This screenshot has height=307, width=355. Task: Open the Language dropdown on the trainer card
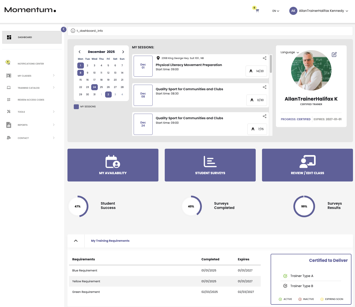point(290,52)
